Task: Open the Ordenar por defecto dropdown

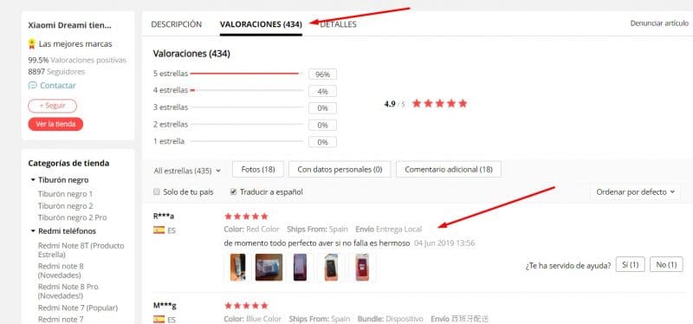Action: [x=635, y=191]
